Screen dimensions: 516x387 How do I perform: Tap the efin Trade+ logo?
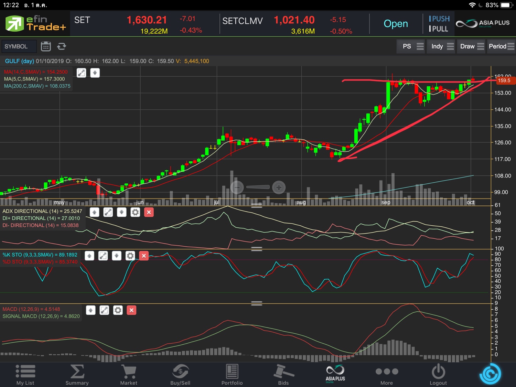pyautogui.click(x=35, y=23)
